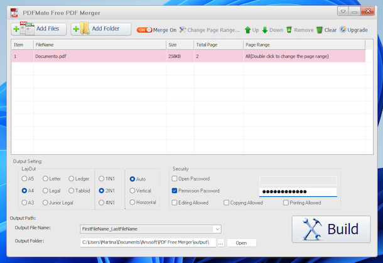This screenshot has height=263, width=383.
Task: Toggle the Merge On switch
Action: point(144,30)
